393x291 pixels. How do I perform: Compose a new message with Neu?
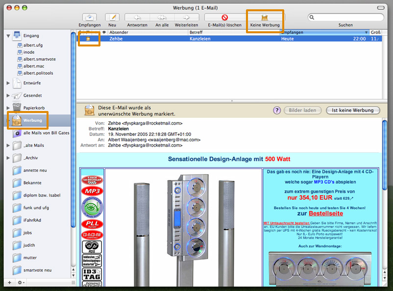pyautogui.click(x=112, y=18)
